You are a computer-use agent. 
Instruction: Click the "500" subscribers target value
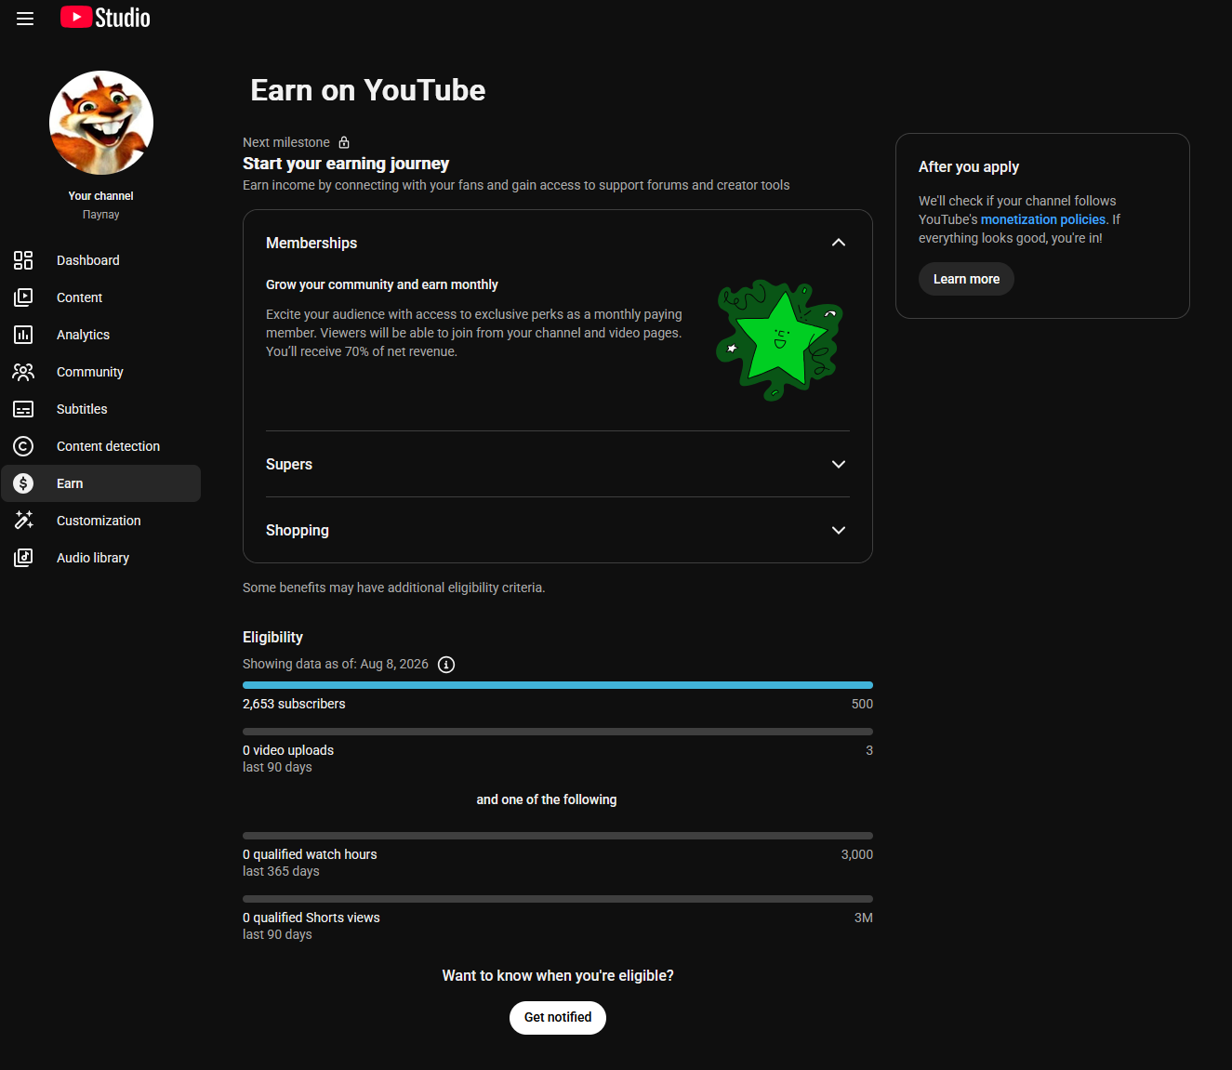[862, 704]
